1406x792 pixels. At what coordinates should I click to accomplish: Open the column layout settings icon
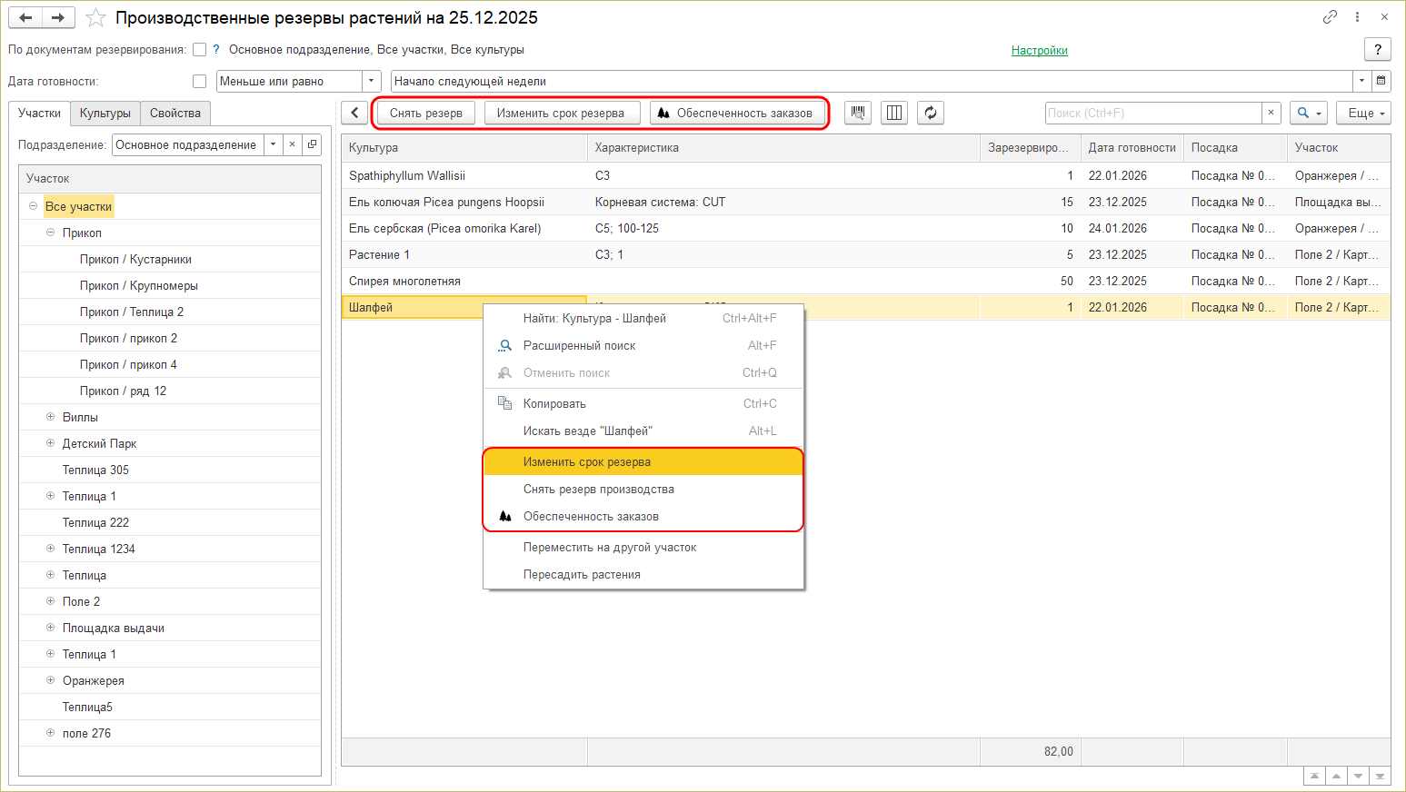[x=894, y=113]
